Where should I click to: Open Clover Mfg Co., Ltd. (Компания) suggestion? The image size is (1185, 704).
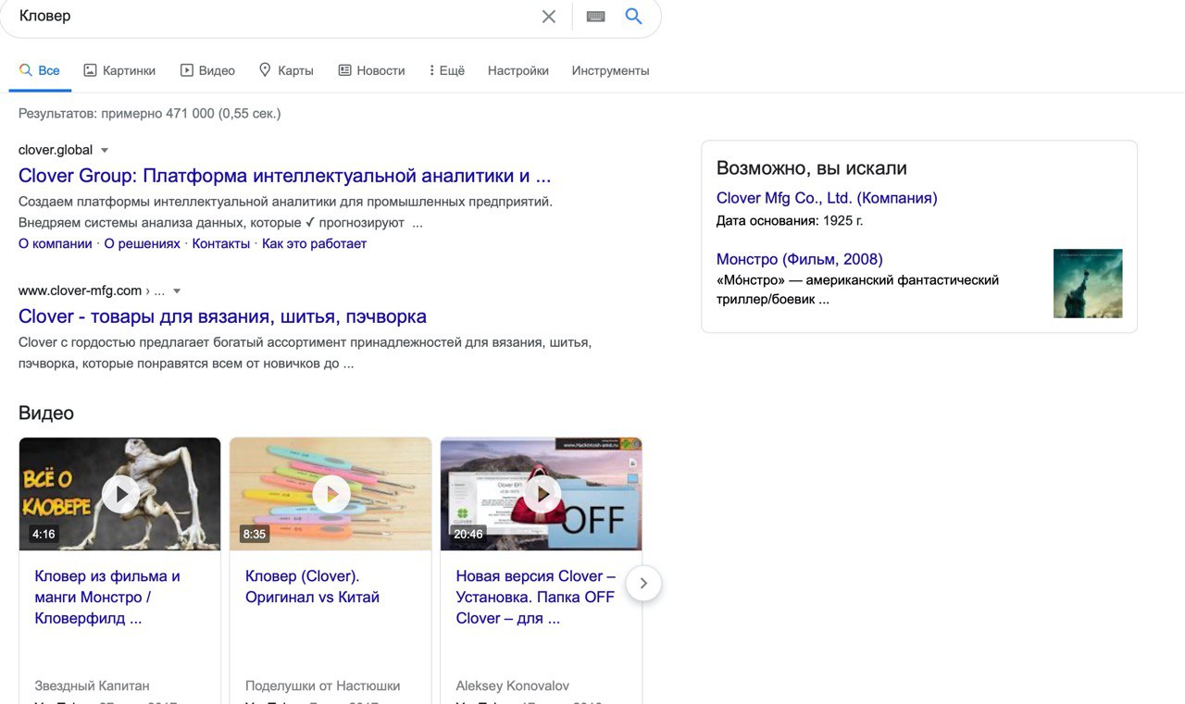tap(827, 198)
